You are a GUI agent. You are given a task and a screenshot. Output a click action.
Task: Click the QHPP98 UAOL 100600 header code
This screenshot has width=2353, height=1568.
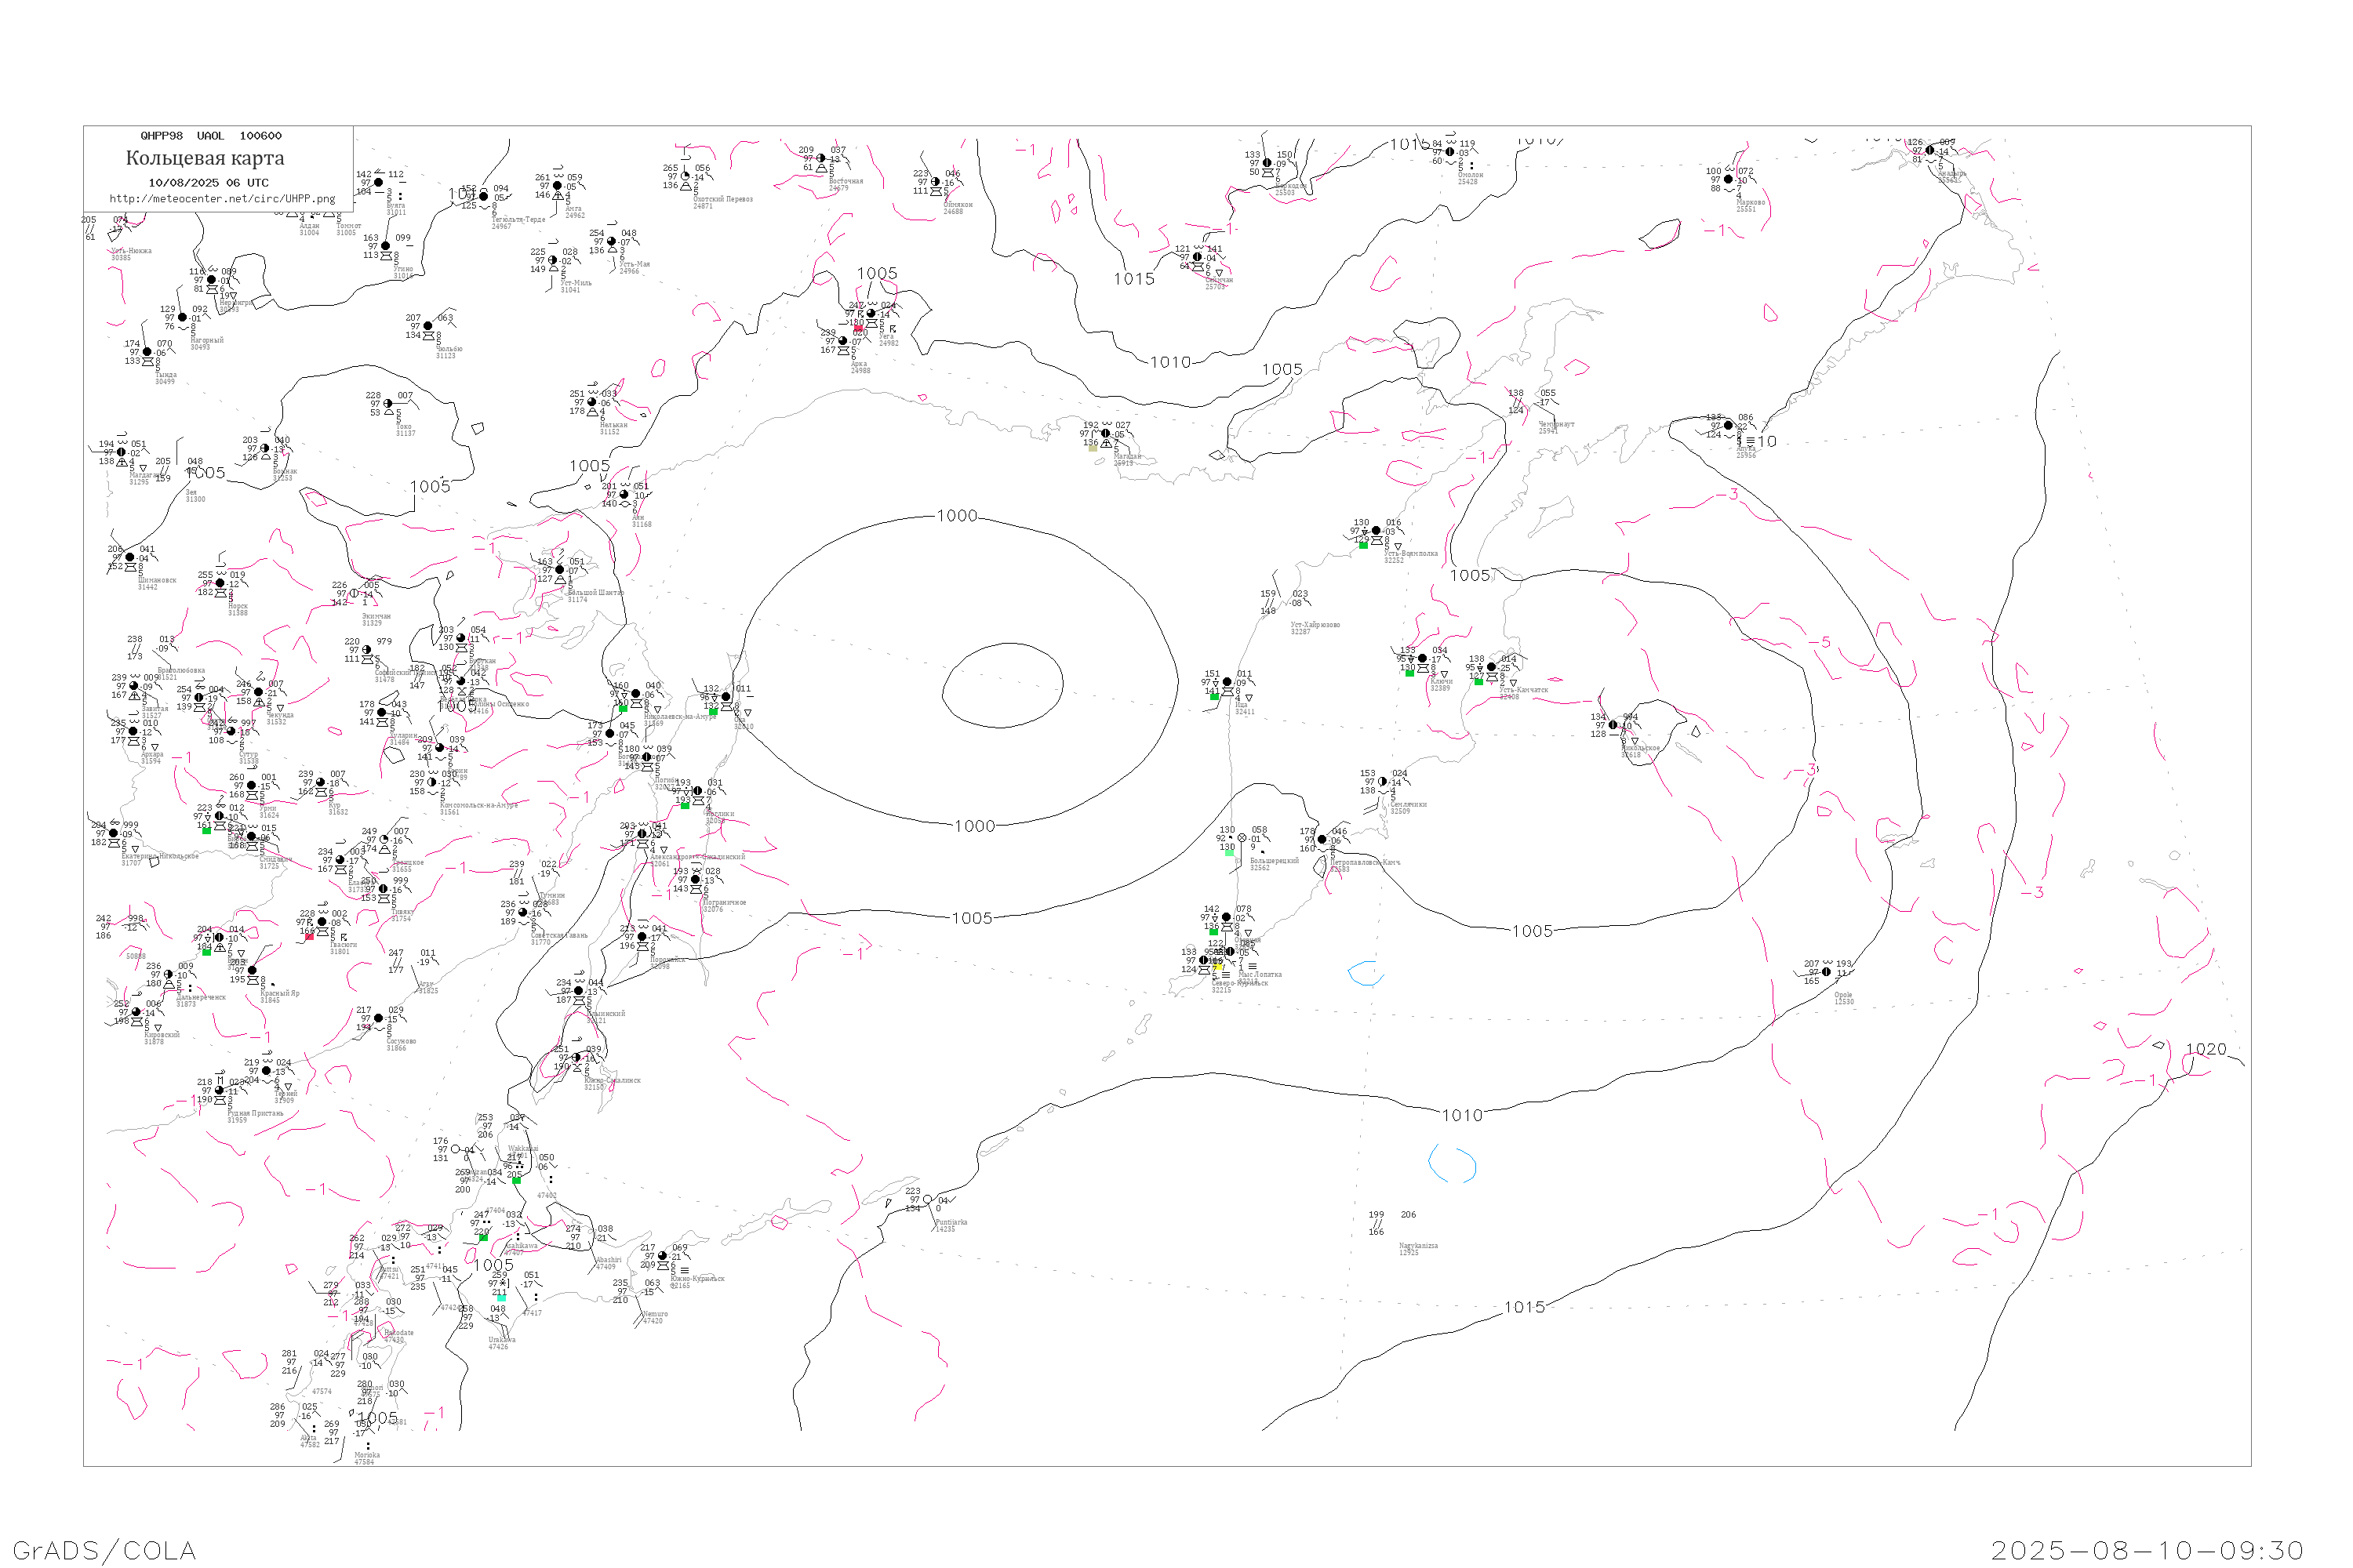211,136
